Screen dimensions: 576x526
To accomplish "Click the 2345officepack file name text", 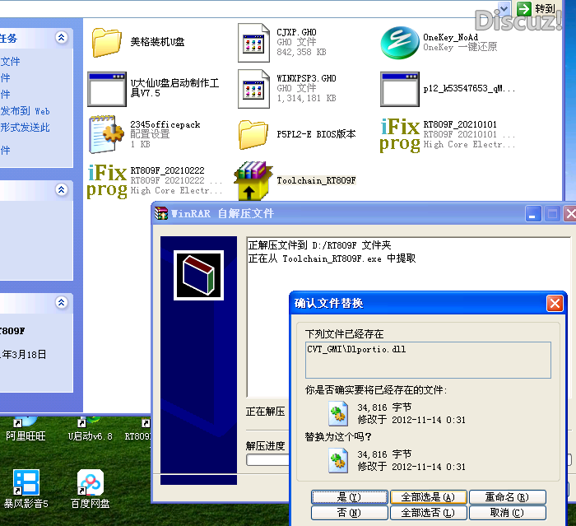I will tap(165, 124).
